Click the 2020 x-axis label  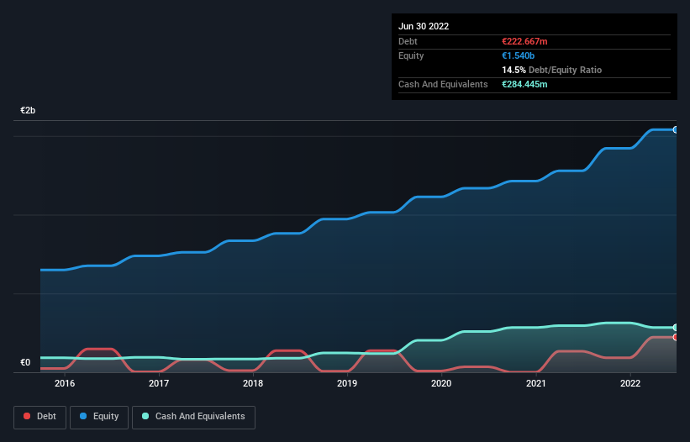pyautogui.click(x=441, y=383)
